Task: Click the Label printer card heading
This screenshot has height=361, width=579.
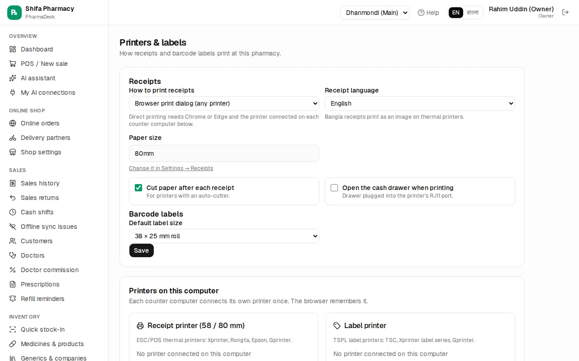Action: click(x=365, y=325)
